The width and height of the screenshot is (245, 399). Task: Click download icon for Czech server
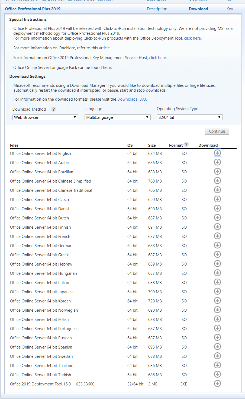click(217, 199)
